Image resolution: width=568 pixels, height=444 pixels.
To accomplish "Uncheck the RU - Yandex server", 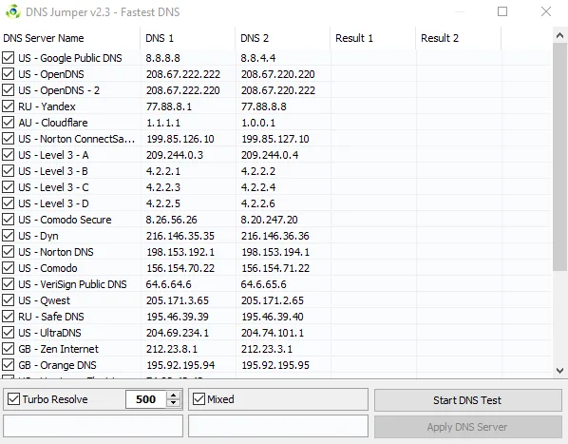I will tap(8, 106).
